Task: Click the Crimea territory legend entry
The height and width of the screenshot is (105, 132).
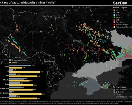Action: click(117, 94)
